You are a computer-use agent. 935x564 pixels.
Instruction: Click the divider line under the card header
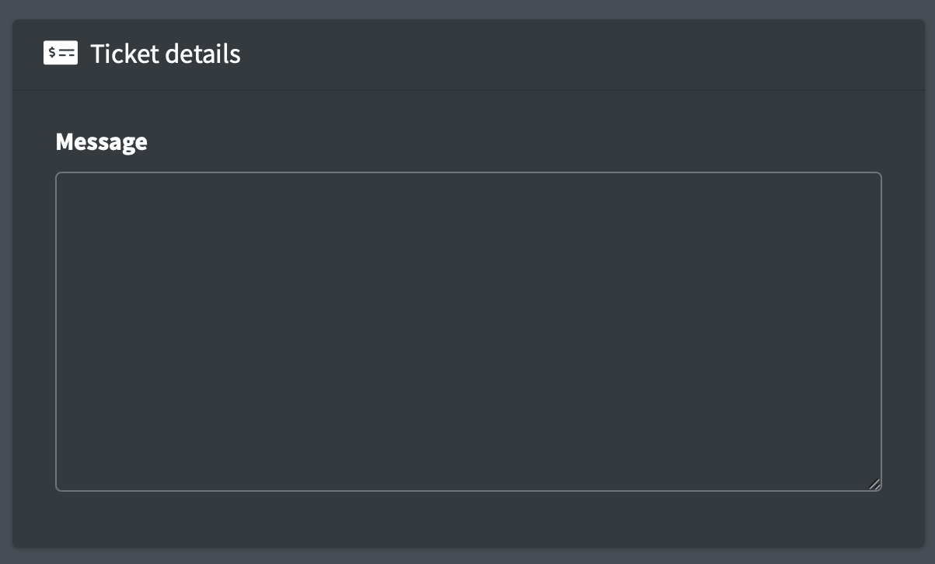(468, 90)
